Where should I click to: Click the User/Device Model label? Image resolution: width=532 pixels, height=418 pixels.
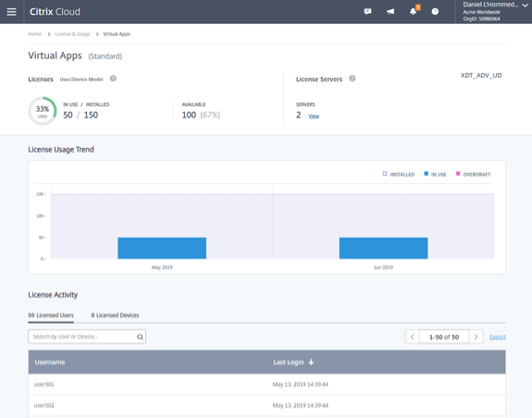click(81, 80)
